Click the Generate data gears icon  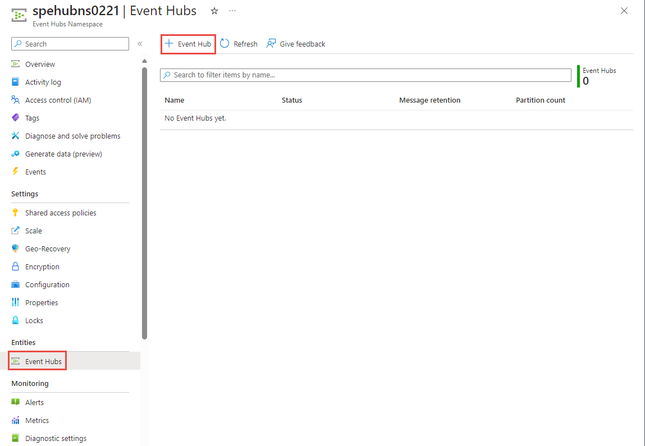point(15,154)
